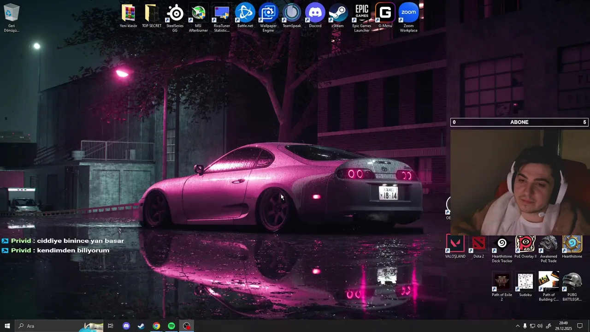Expand the hidden system tray icons
590x332 pixels.
pyautogui.click(x=517, y=326)
